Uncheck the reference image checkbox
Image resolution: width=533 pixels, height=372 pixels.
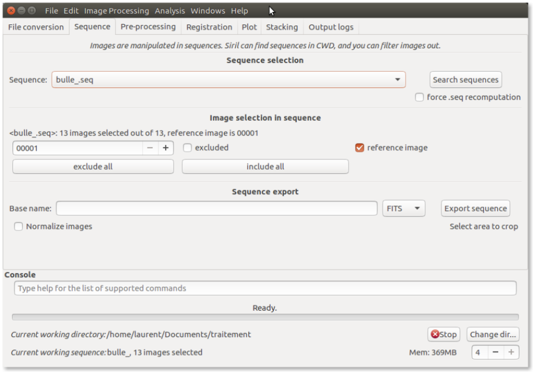click(359, 148)
